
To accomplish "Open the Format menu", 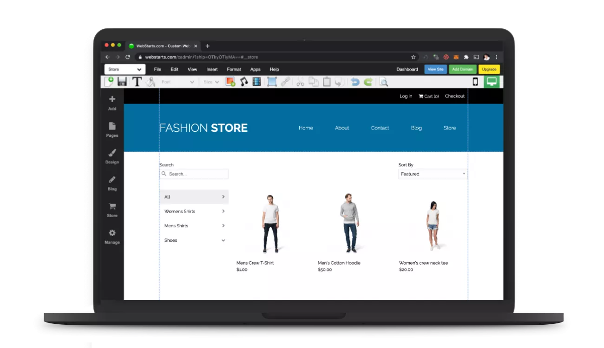I will click(x=234, y=70).
